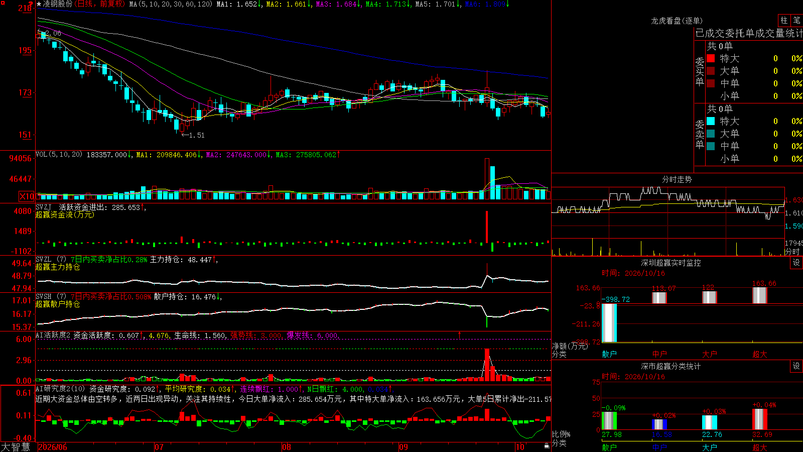This screenshot has height=452, width=803.
Task: Jump to month 08 on the date axis
Action: [x=287, y=447]
